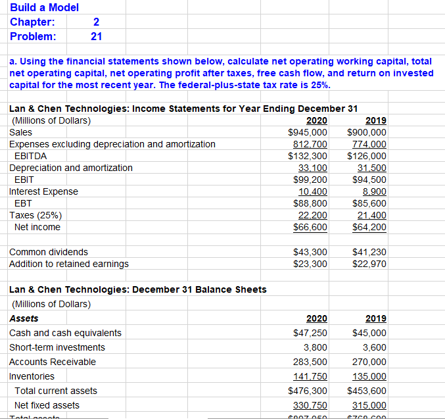The height and width of the screenshot is (419, 445).
Task: Click EBIT value $99,200
Action: coord(310,180)
